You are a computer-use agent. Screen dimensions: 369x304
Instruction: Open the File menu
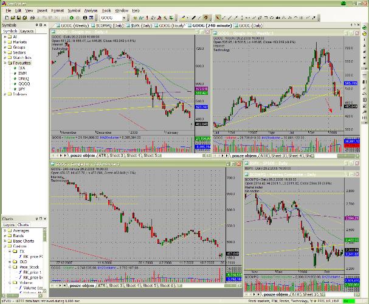coord(9,10)
